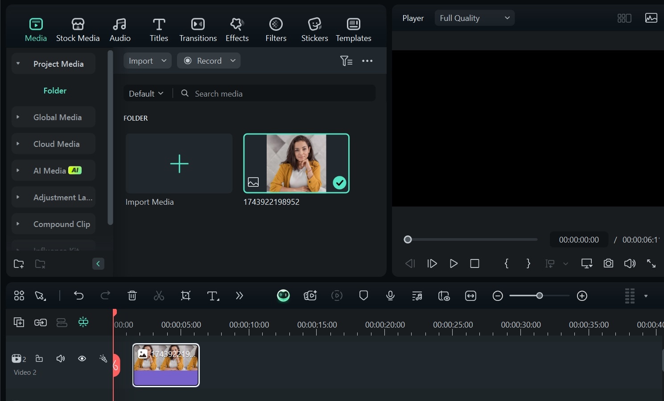Open the Templates tab
664x401 pixels.
point(354,30)
